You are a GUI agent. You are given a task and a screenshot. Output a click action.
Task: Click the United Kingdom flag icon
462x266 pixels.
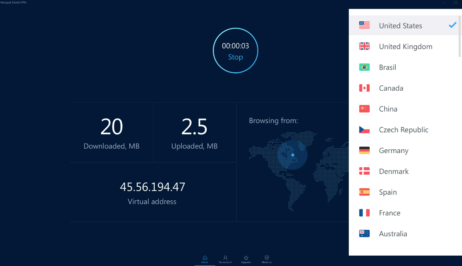364,46
